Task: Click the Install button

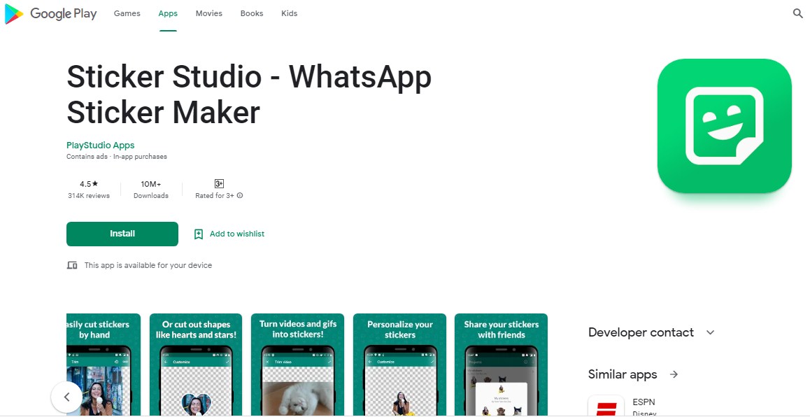Action: (122, 234)
